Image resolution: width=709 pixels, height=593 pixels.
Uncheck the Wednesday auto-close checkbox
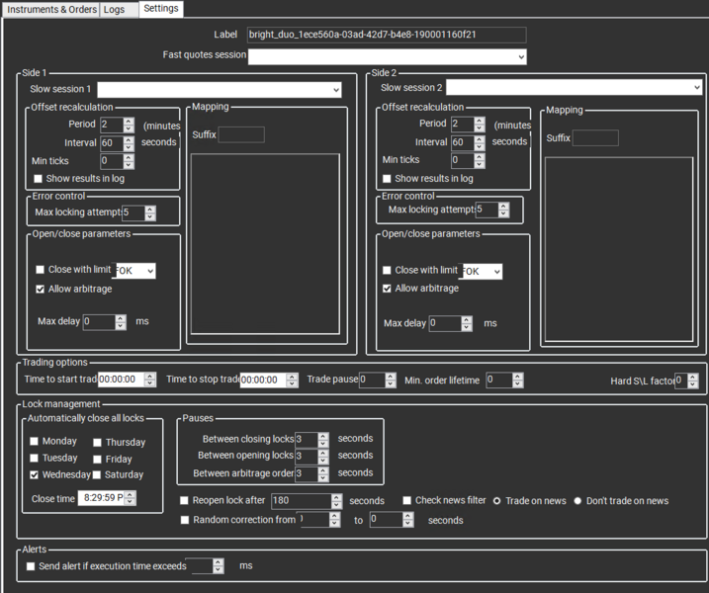click(x=36, y=474)
